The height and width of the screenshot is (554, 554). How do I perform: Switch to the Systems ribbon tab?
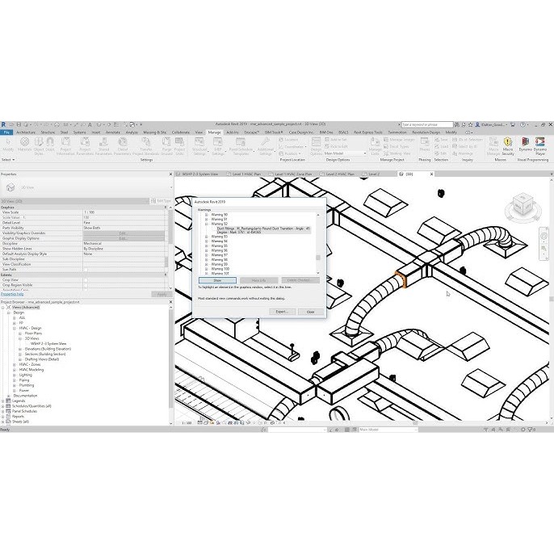79,132
